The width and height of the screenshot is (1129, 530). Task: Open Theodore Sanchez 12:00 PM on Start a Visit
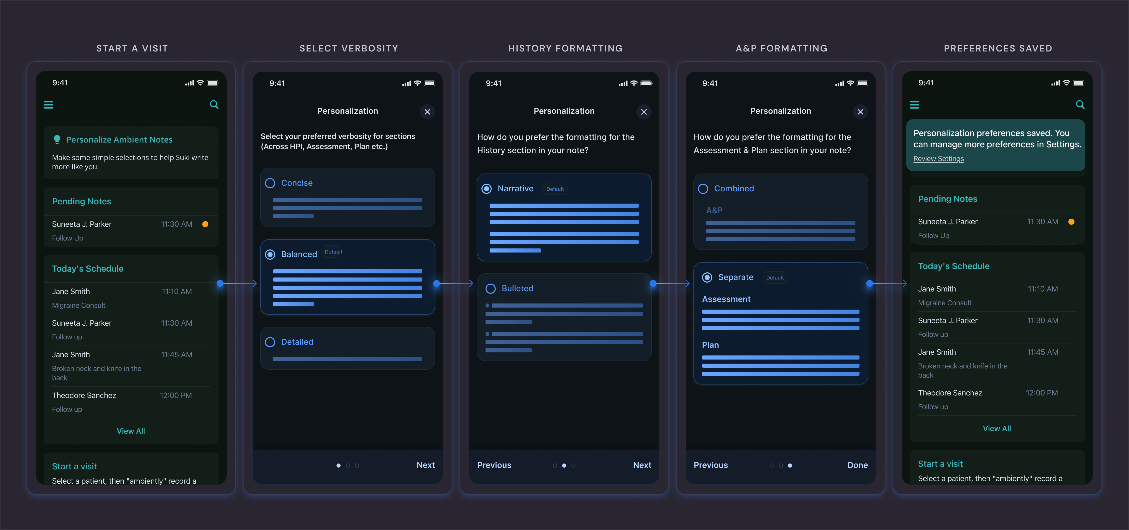click(x=131, y=402)
